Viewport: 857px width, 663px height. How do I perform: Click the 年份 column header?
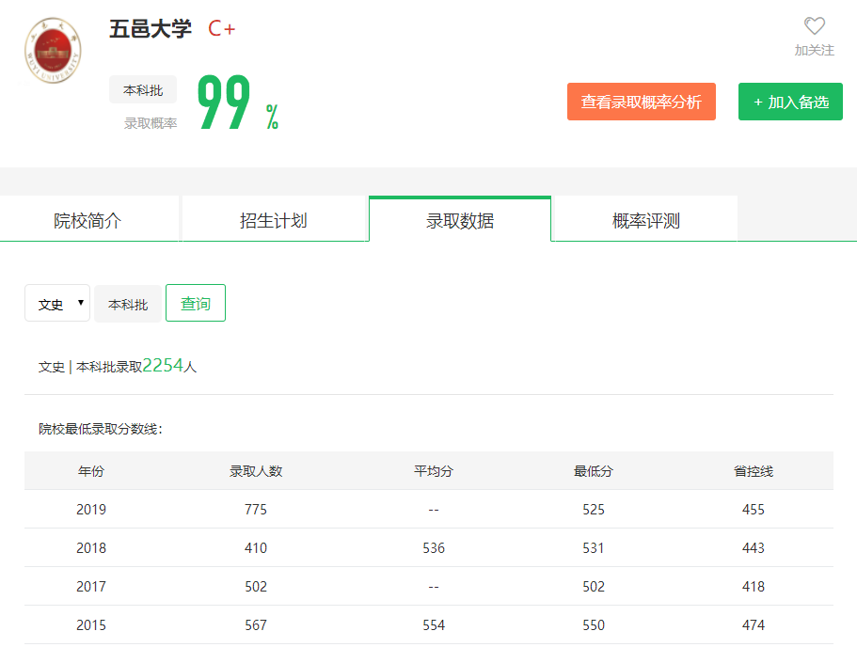pyautogui.click(x=90, y=471)
